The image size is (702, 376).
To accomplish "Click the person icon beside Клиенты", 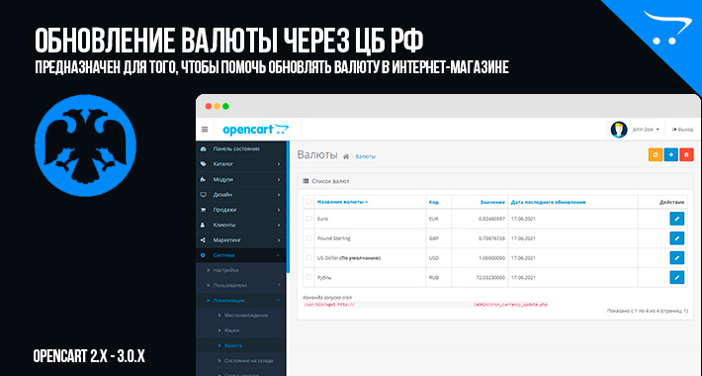I will pos(204,225).
